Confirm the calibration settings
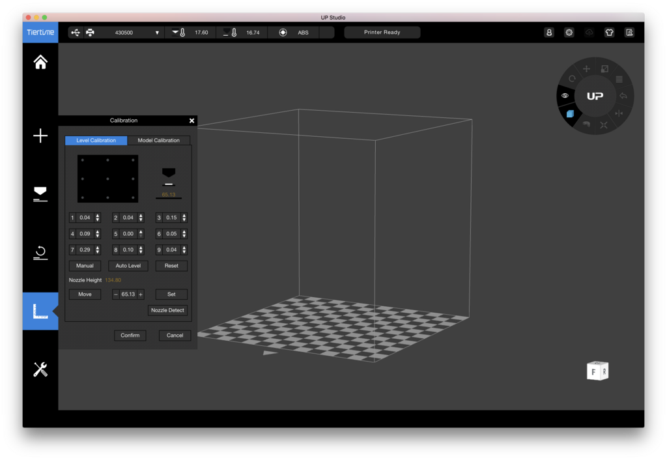 130,336
